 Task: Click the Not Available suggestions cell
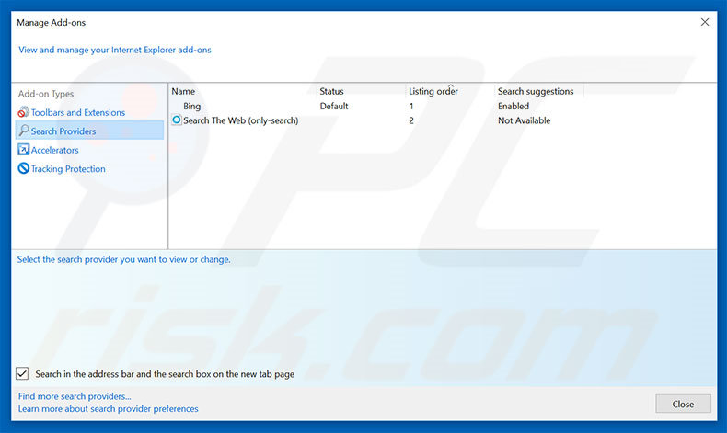click(x=524, y=120)
